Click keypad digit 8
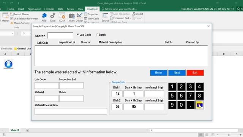Screen dimensions: 243x137 [199, 96]
